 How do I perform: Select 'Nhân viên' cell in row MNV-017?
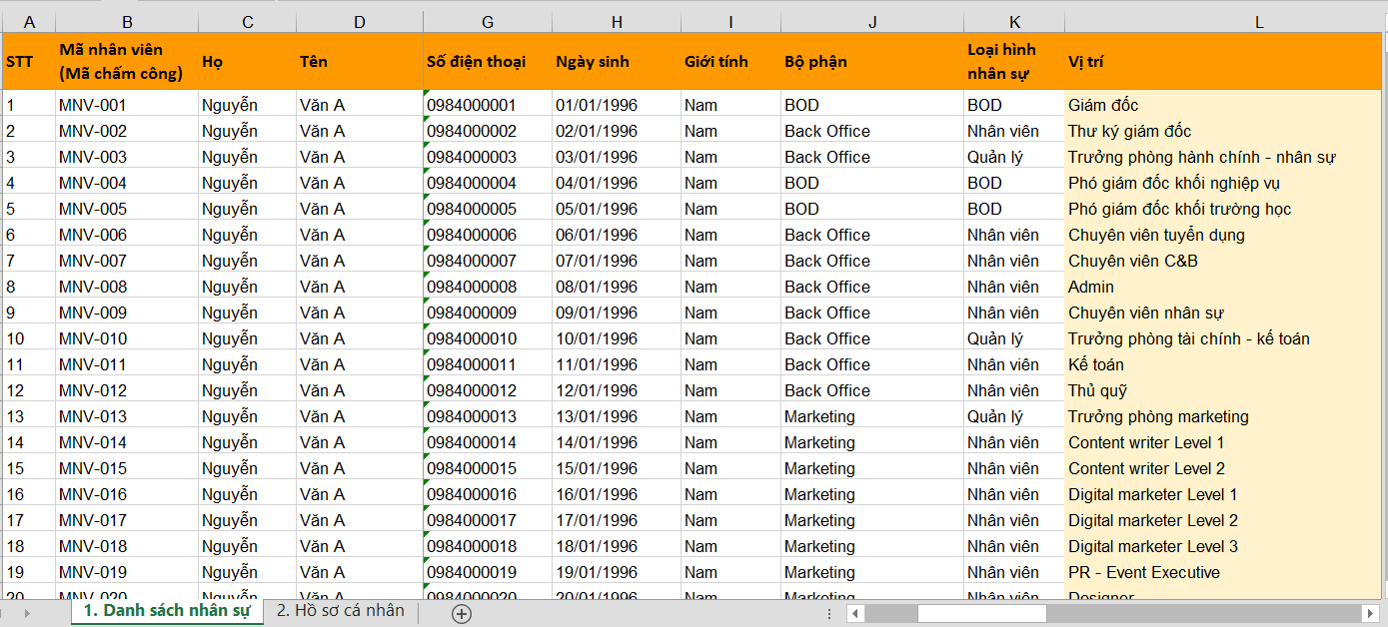(1014, 520)
